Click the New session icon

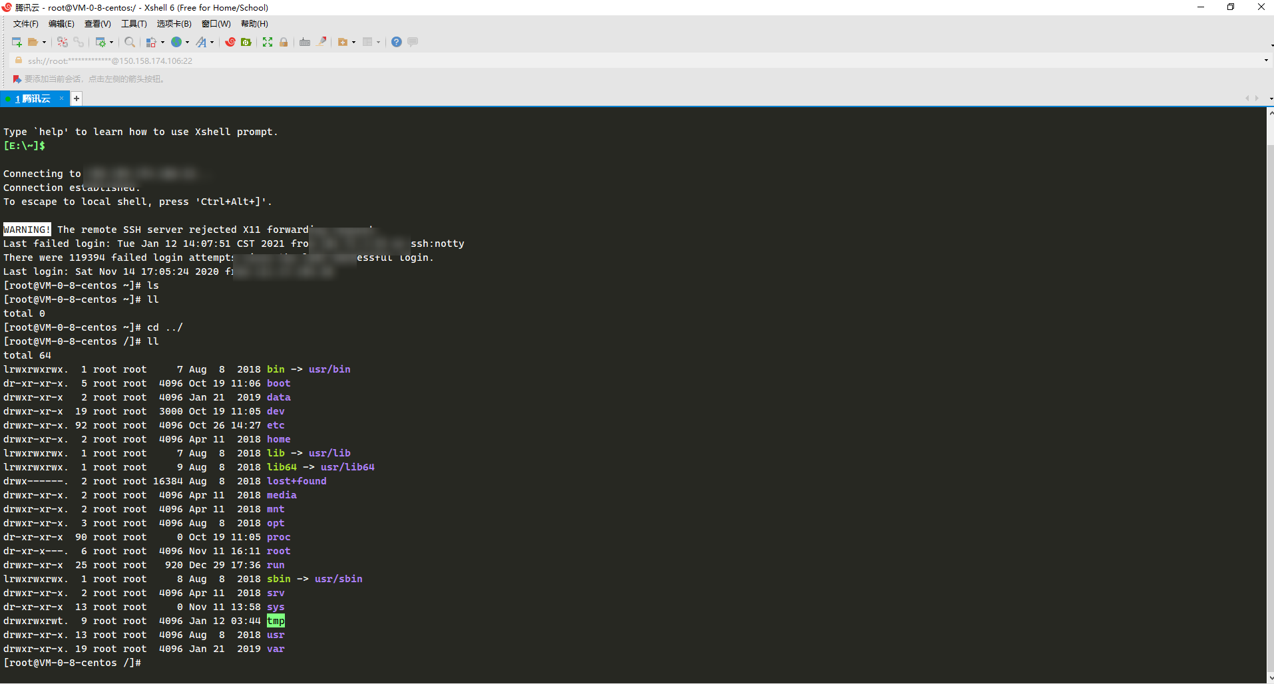click(x=17, y=42)
